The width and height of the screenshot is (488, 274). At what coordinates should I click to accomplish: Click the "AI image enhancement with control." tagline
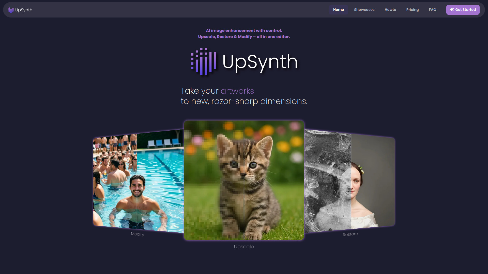(x=244, y=30)
